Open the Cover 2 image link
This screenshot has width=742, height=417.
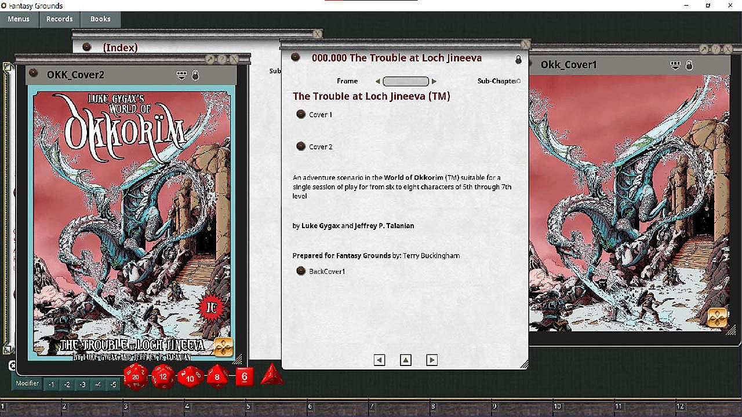(301, 147)
